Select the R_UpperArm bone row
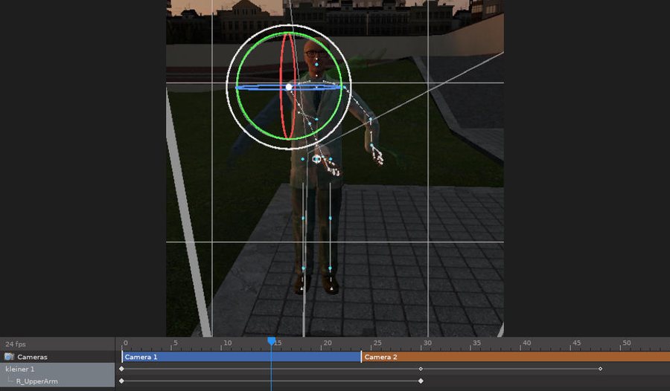The image size is (670, 391). pos(57,381)
